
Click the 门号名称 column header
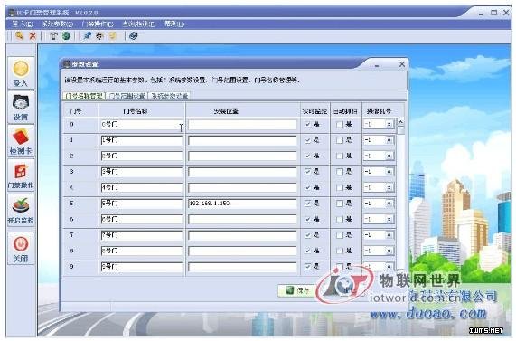click(136, 111)
